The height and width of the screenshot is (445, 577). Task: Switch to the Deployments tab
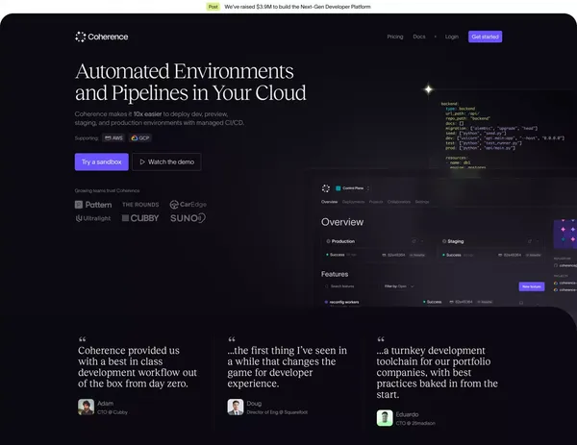pyautogui.click(x=353, y=202)
